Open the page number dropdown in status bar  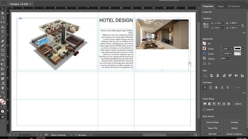pyautogui.click(x=32, y=135)
